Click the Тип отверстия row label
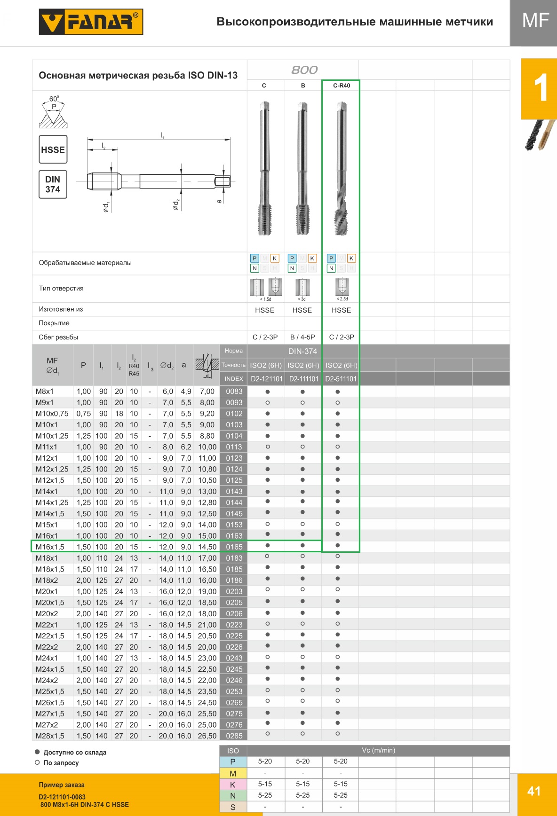This screenshot has height=816, width=557. (61, 288)
